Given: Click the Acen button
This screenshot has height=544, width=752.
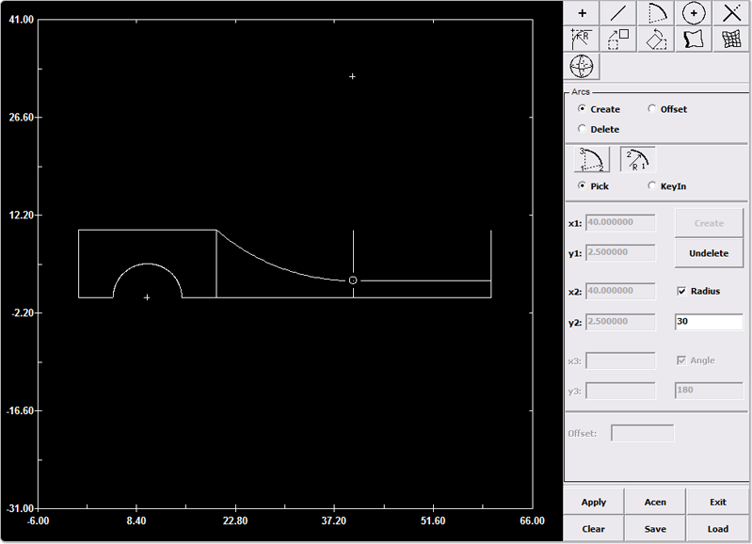Looking at the screenshot, I should pos(655,502).
